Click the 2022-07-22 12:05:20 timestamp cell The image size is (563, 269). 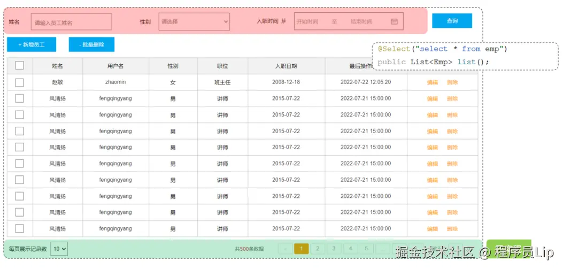click(x=366, y=82)
